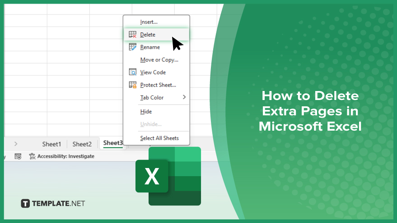The image size is (397, 223).
Task: Click the accessibility checker figure icon
Action: point(32,156)
